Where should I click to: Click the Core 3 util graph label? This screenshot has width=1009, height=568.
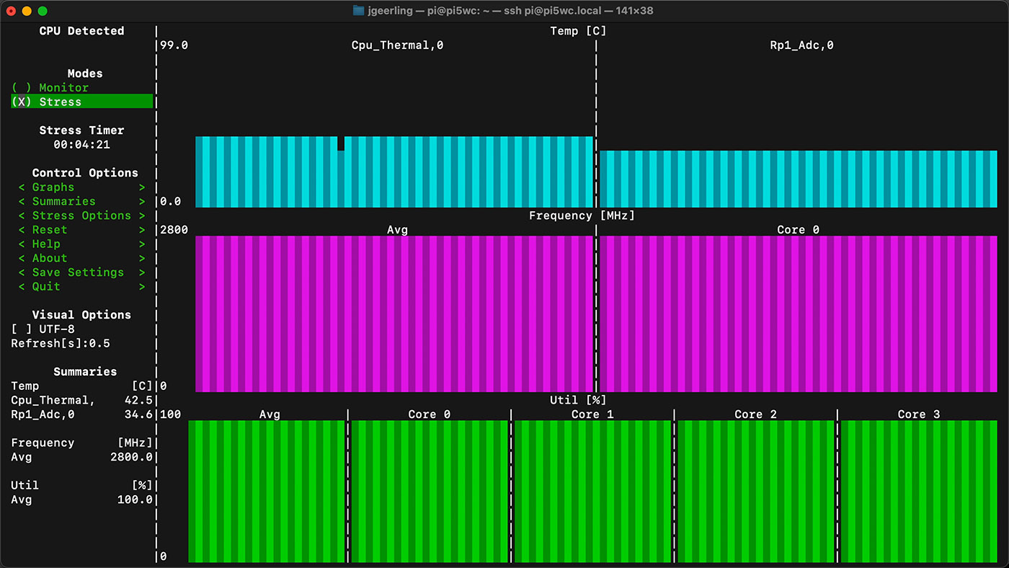[919, 414]
